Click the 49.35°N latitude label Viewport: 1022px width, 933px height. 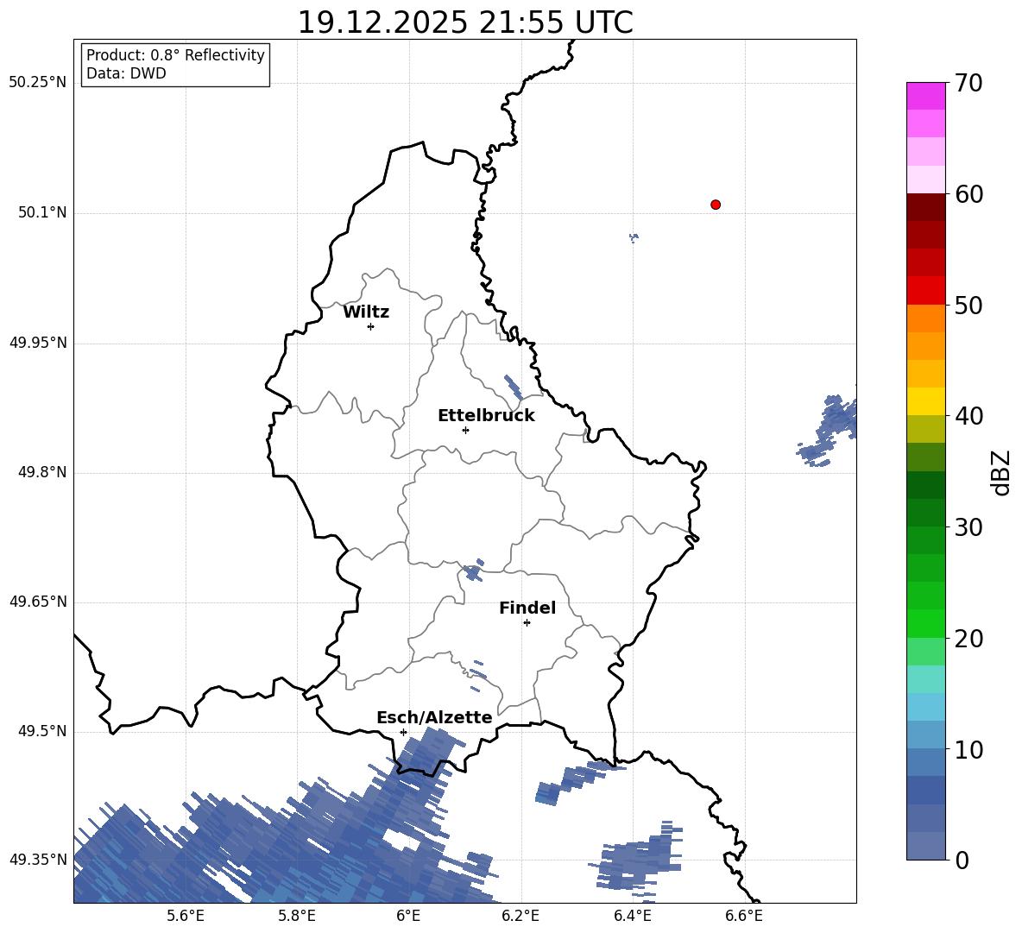point(37,860)
